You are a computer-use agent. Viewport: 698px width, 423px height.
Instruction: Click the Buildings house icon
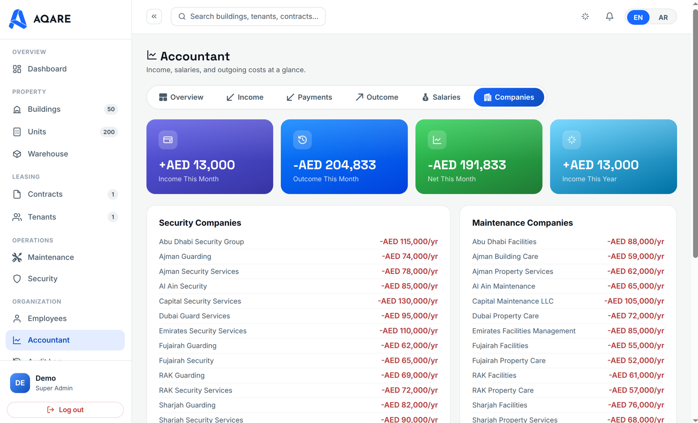tap(17, 109)
